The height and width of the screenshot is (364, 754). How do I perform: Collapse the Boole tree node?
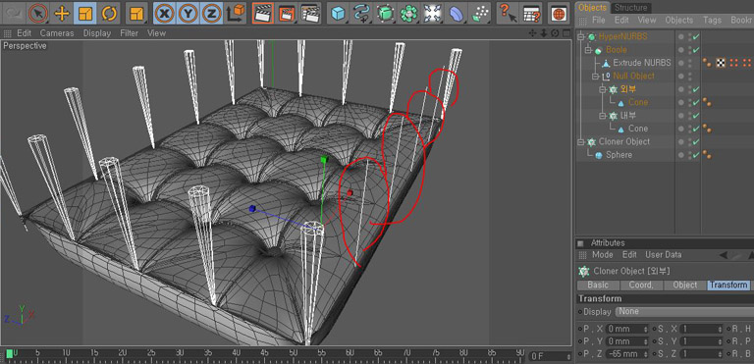click(x=588, y=50)
